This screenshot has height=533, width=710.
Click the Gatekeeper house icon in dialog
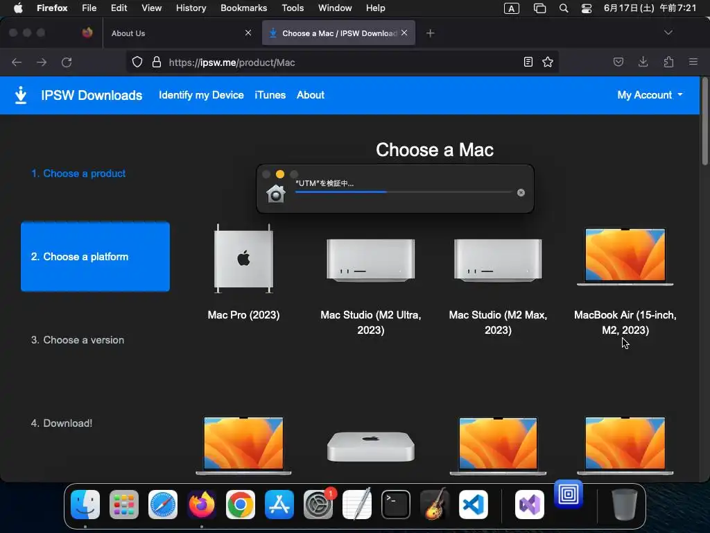pyautogui.click(x=276, y=194)
